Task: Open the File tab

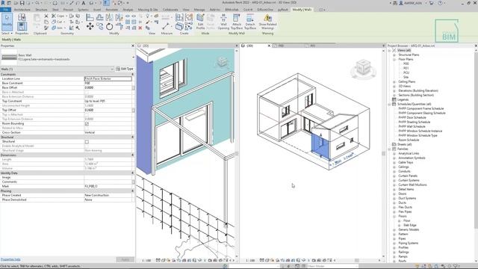Action: pos(5,10)
